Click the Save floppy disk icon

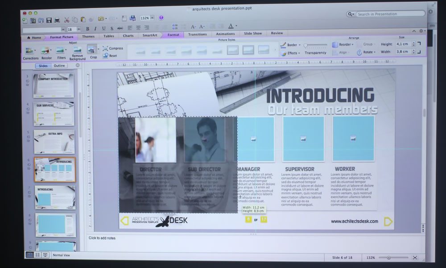click(49, 20)
